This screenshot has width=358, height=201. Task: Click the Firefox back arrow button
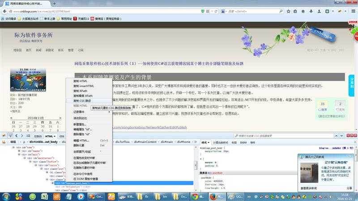[x=4, y=11]
